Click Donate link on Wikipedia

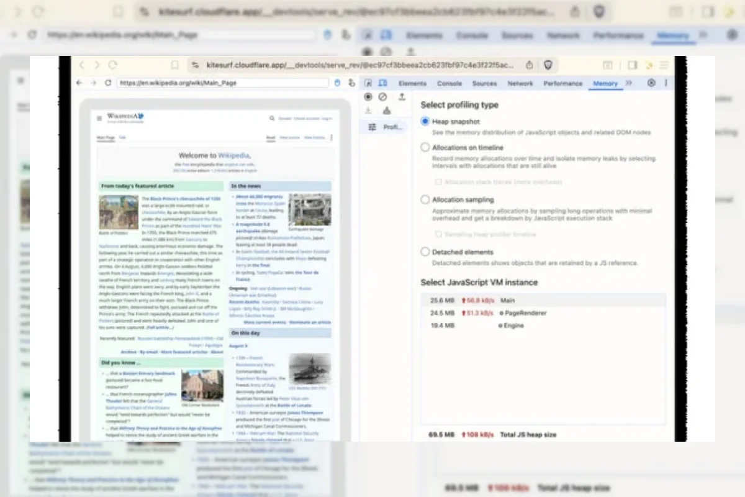click(285, 118)
